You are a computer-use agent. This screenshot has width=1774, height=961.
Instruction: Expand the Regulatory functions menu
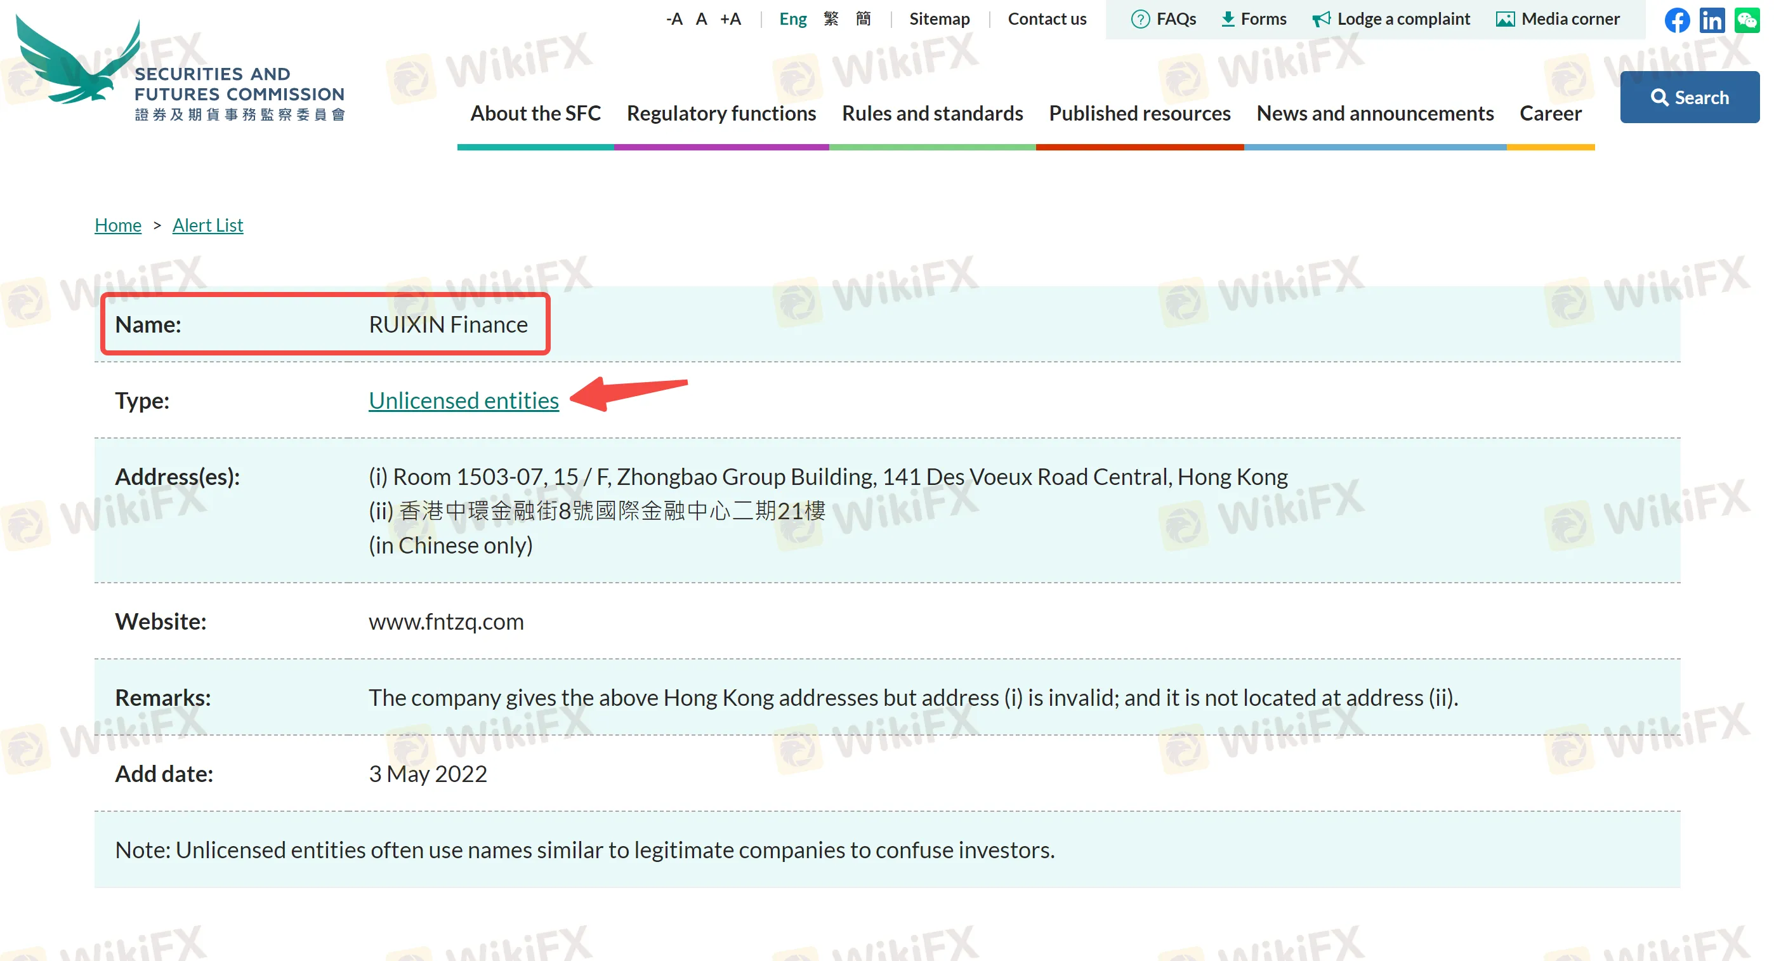coord(721,113)
